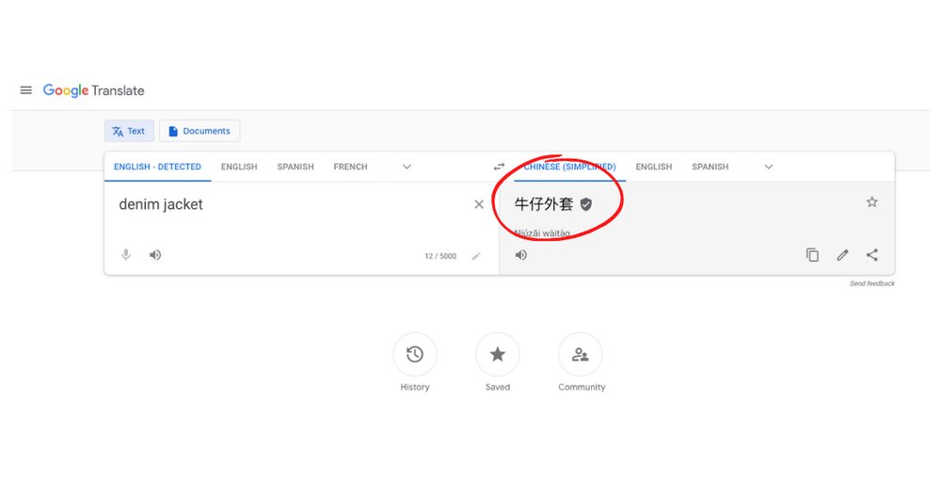Screen dimensions: 941x497
Task: Click the verified translation shield badge
Action: tap(586, 204)
